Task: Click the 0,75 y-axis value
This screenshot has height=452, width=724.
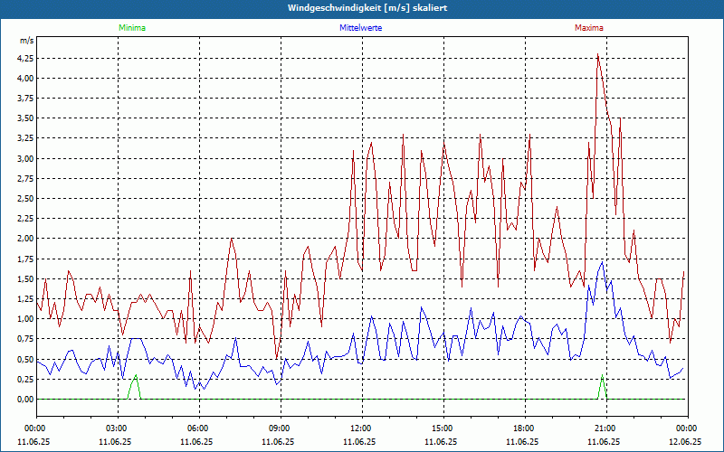Action: [25, 339]
